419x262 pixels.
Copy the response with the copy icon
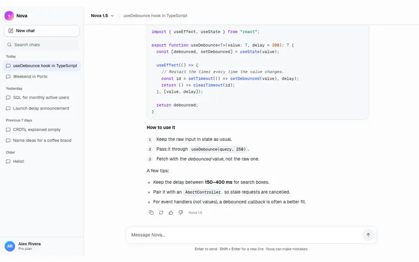[151, 213]
